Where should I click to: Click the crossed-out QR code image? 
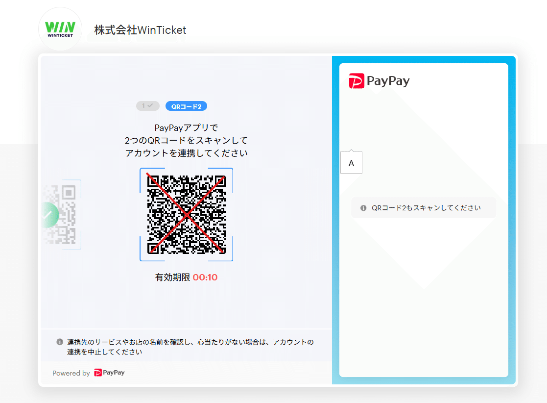tap(187, 214)
